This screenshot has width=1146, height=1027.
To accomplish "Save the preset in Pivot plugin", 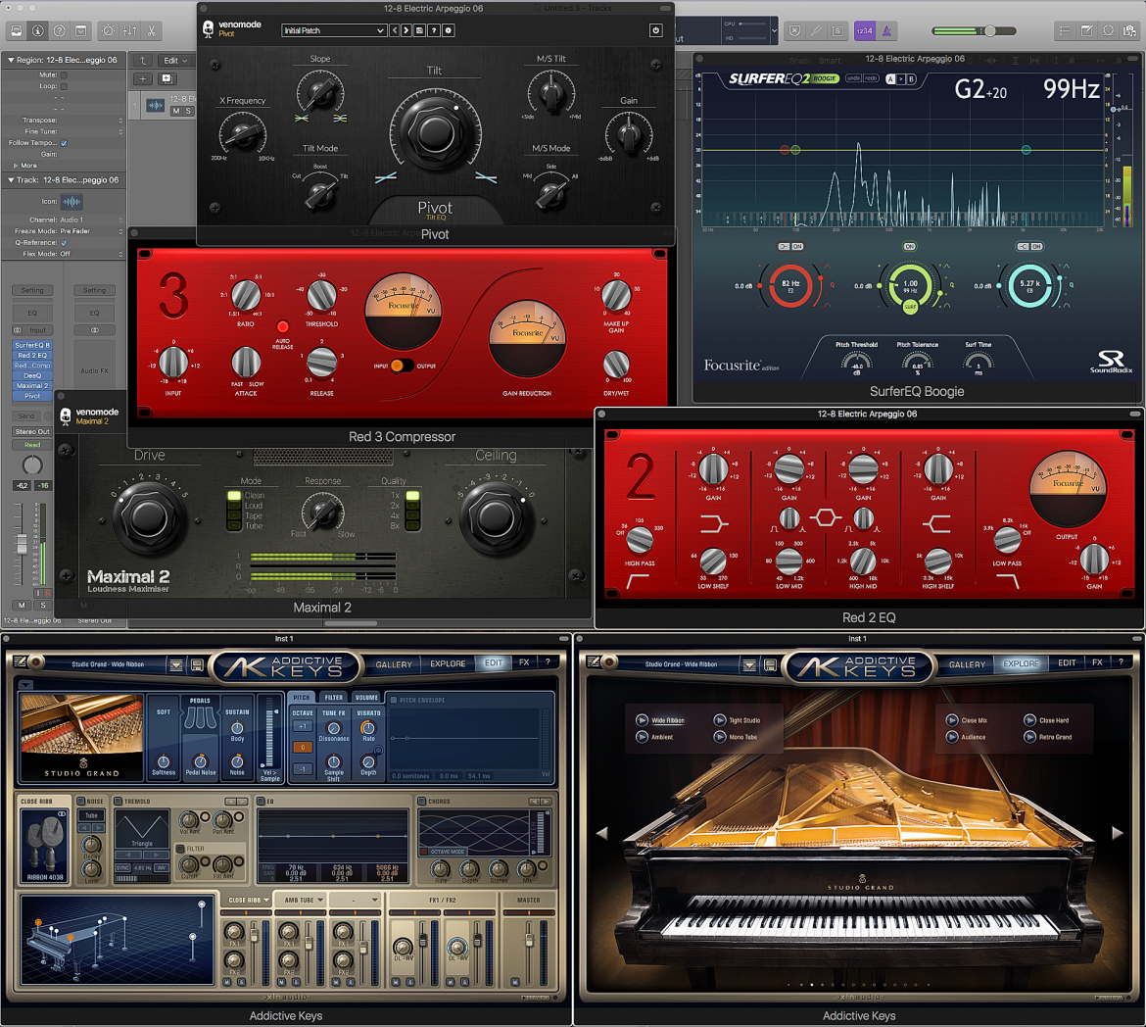I will [419, 30].
